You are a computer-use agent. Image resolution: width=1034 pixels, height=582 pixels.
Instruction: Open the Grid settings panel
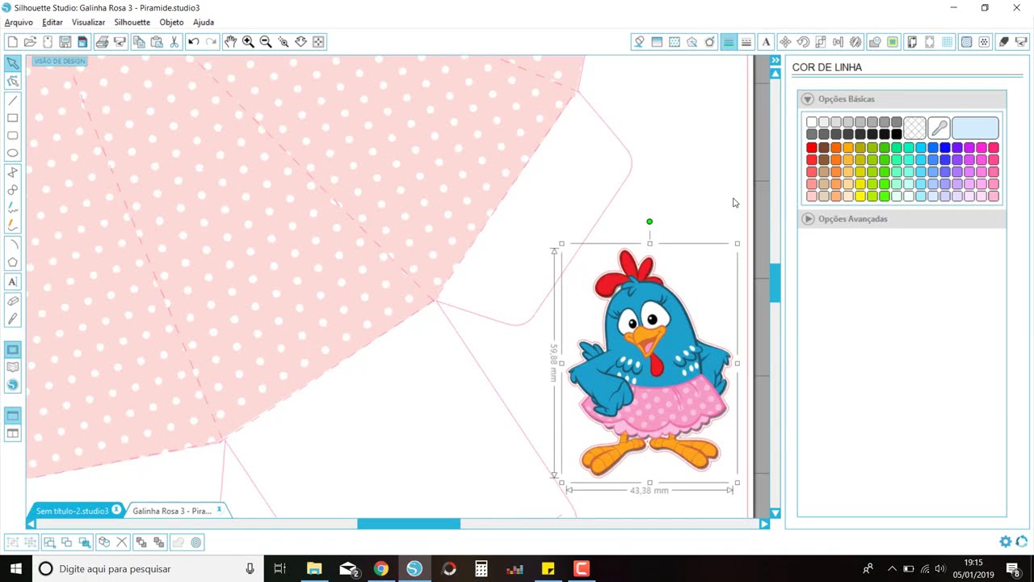click(948, 42)
